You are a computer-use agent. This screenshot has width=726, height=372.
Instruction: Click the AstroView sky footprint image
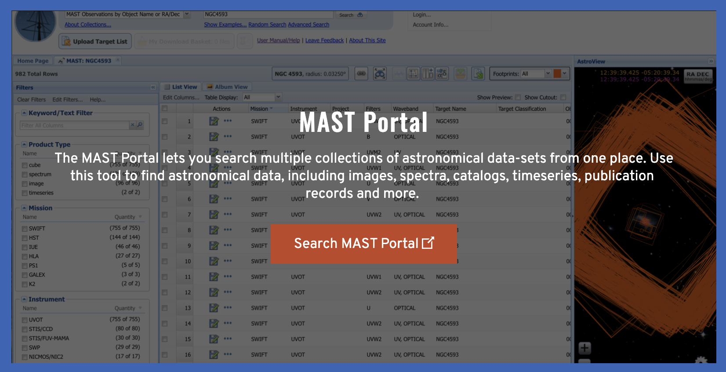[x=645, y=215]
